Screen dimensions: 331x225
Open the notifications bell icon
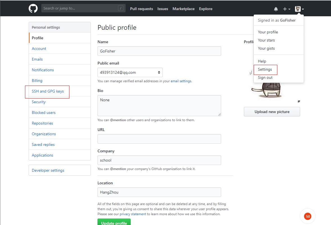point(276,9)
